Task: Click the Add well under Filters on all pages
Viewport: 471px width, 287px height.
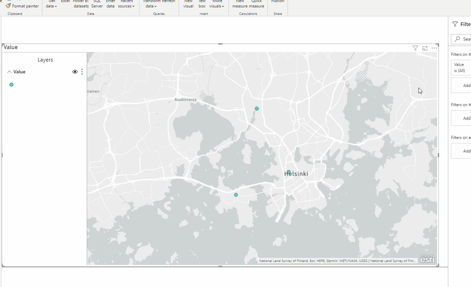Action: click(461, 151)
